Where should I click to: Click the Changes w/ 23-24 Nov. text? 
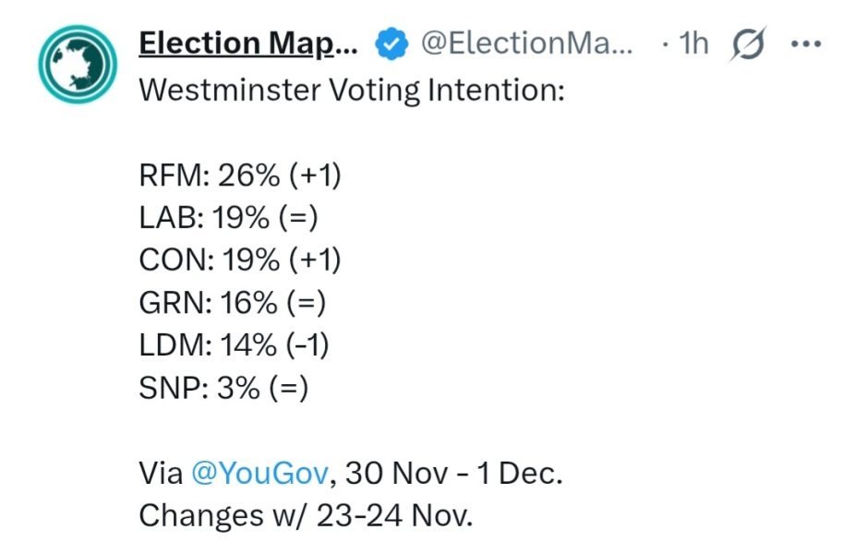306,515
